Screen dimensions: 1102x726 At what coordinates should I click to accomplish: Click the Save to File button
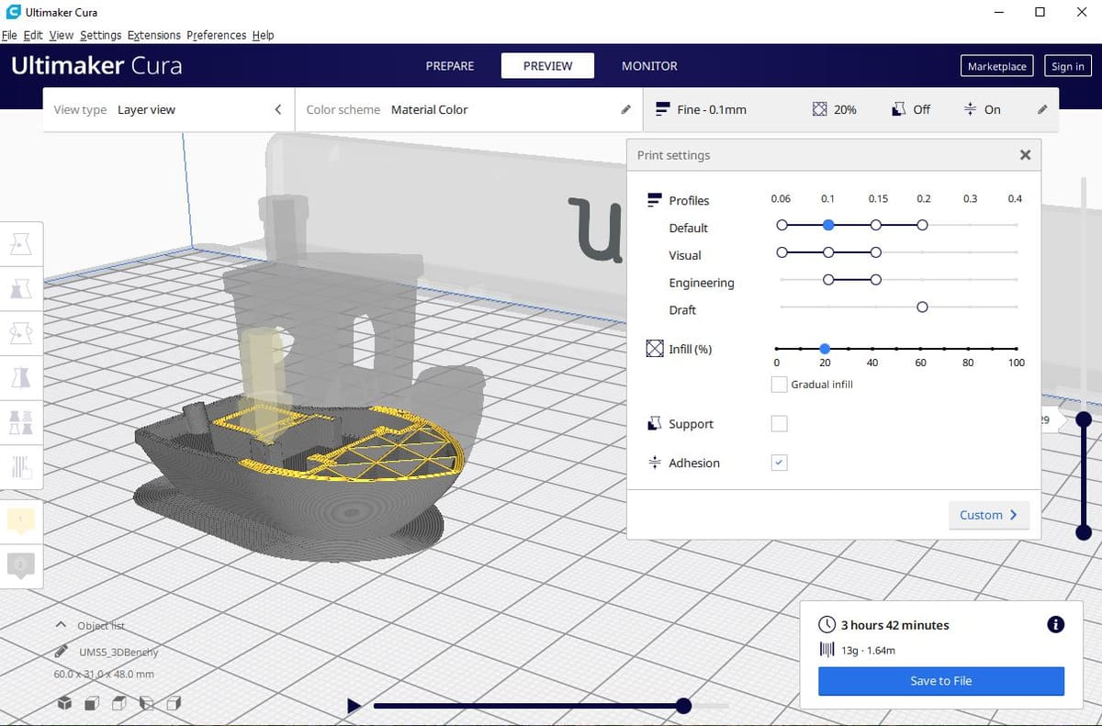click(940, 681)
